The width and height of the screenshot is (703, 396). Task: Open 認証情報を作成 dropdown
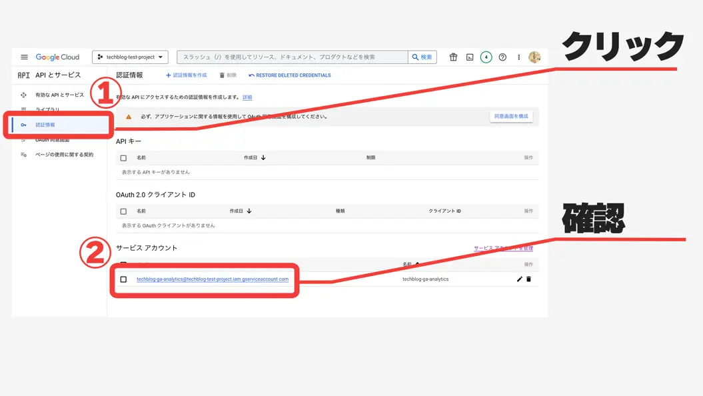click(x=186, y=75)
